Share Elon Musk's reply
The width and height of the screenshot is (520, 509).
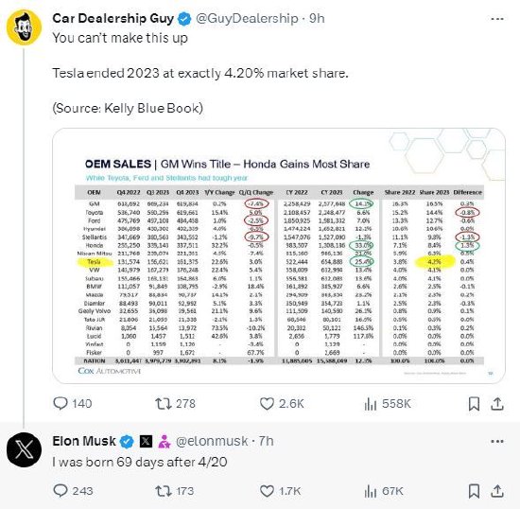click(497, 491)
